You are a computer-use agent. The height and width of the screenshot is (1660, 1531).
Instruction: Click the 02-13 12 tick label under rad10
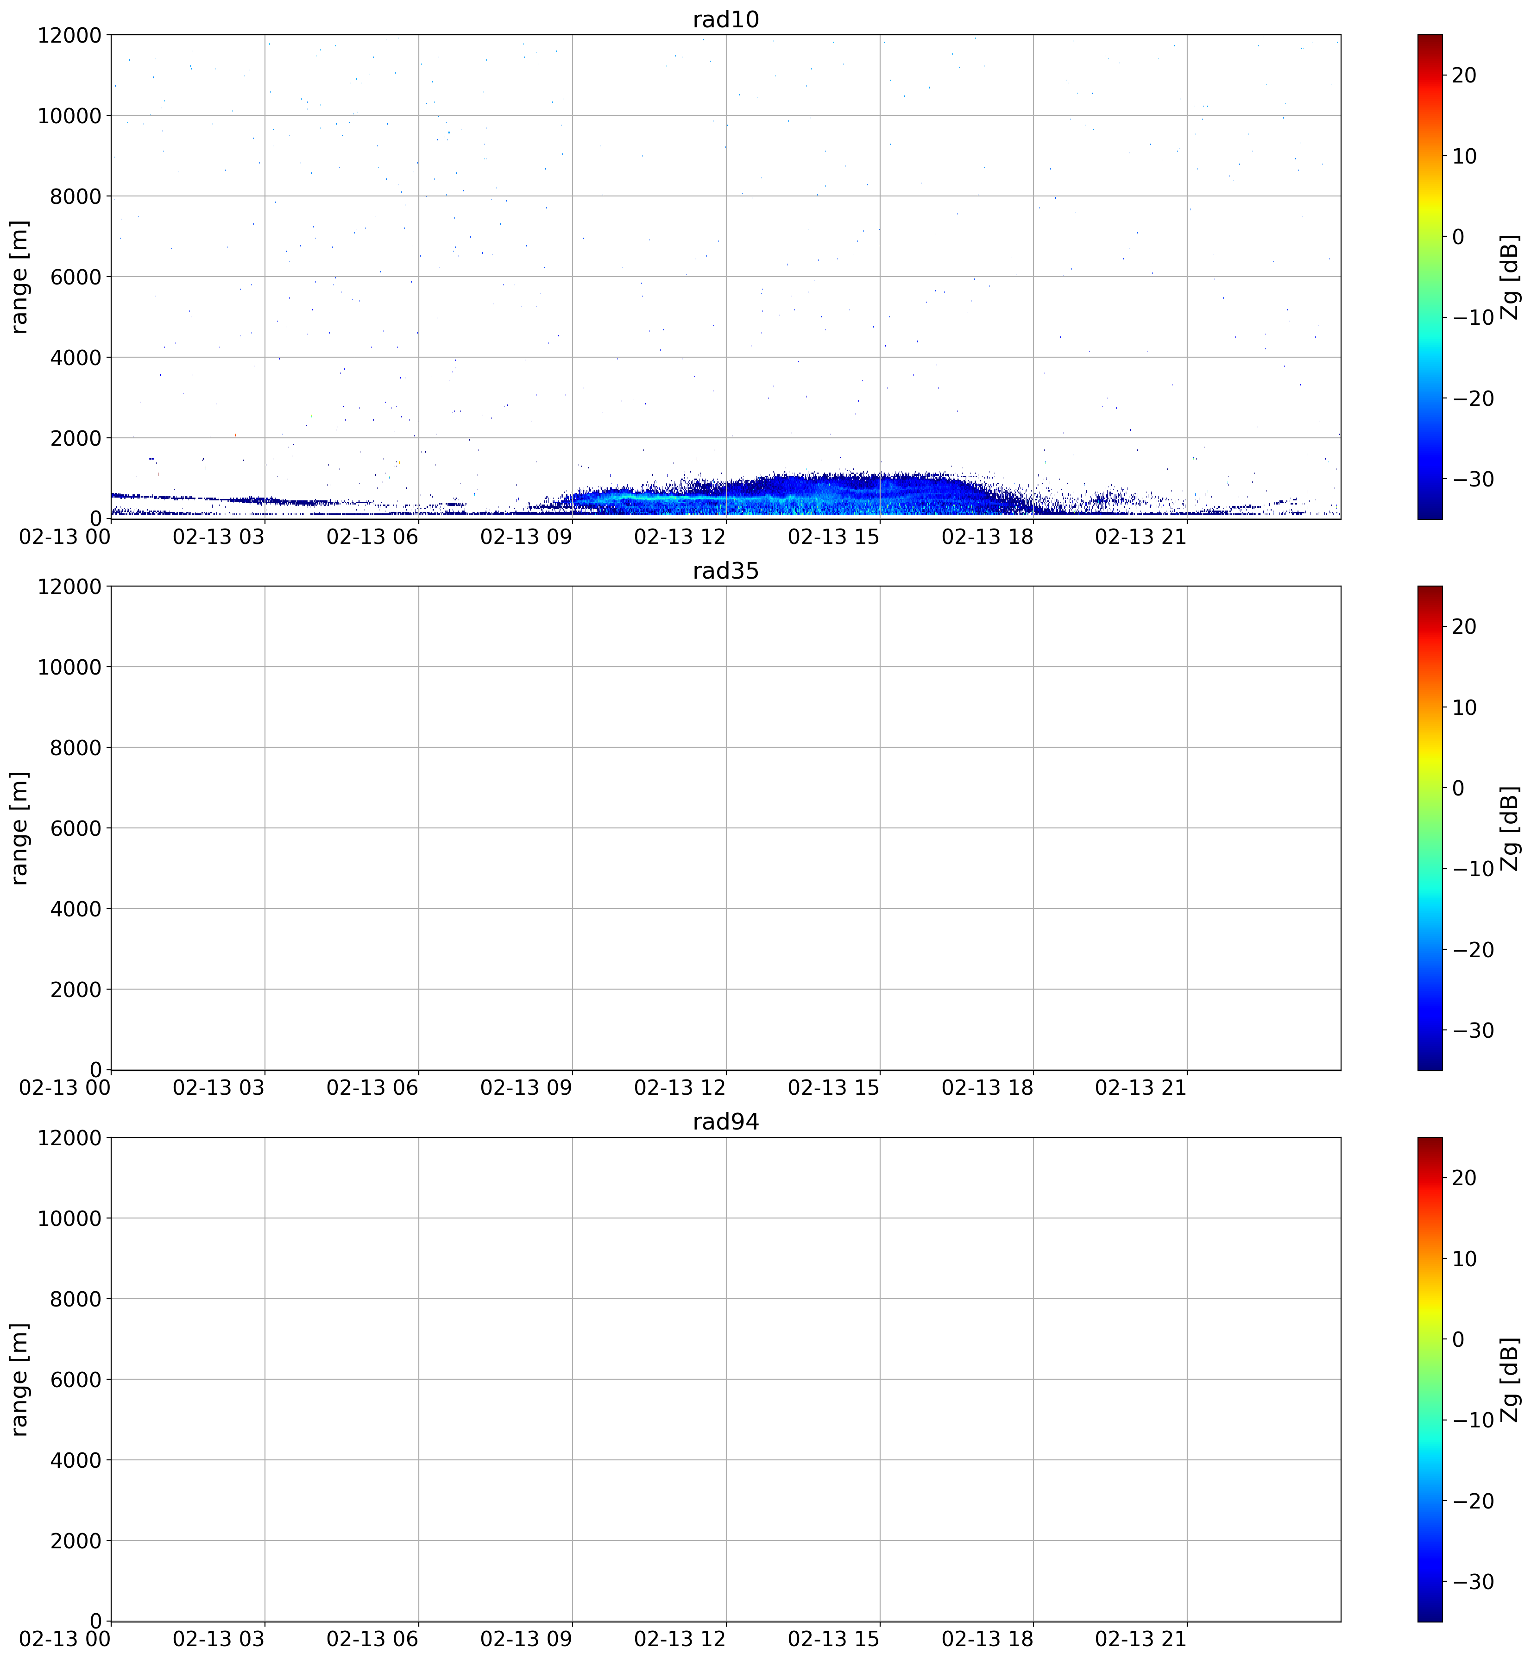680,537
